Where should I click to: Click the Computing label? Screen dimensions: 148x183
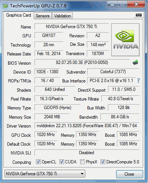(22, 162)
